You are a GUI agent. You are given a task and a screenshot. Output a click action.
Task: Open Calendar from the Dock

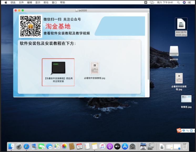point(79,146)
